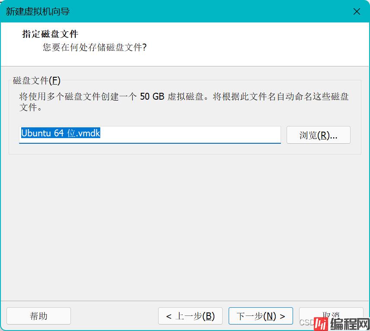
Task: Click the 编程网 watermark text
Action: (x=348, y=323)
